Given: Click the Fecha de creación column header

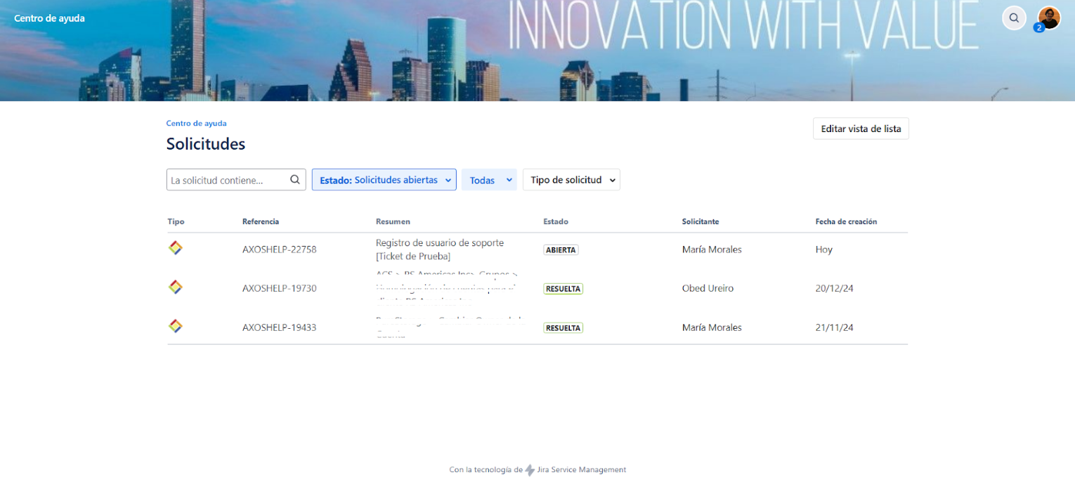Looking at the screenshot, I should (x=846, y=221).
